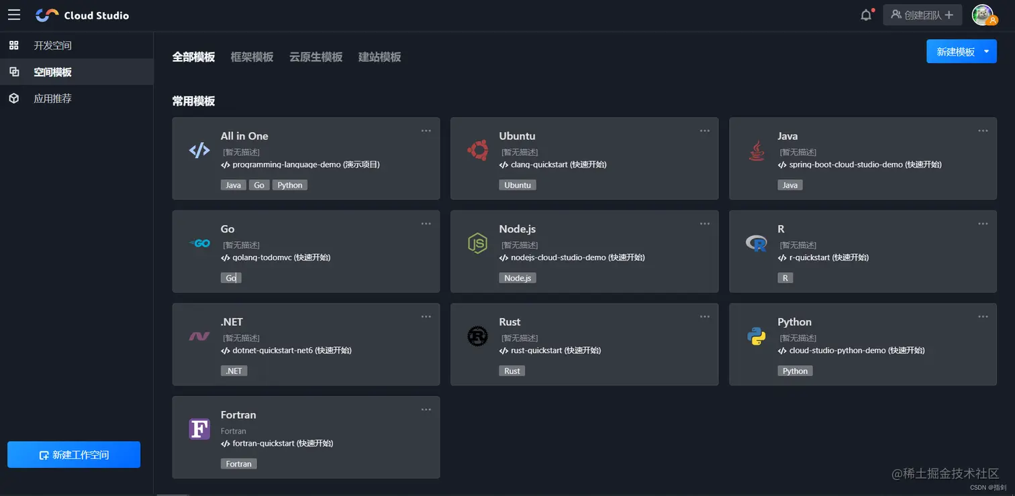Click the Rust gear logo icon
The height and width of the screenshot is (496, 1015).
coord(478,336)
